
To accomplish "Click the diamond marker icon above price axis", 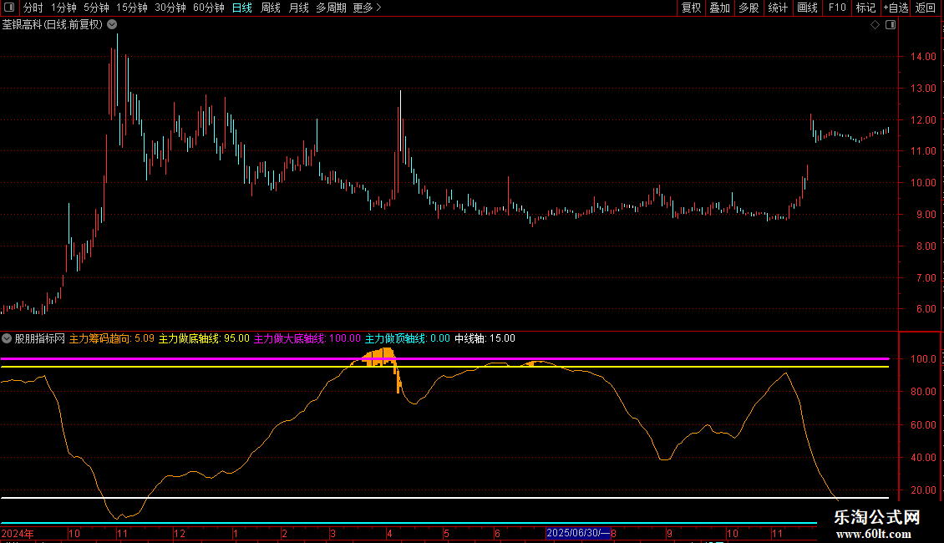I will pyautogui.click(x=875, y=25).
